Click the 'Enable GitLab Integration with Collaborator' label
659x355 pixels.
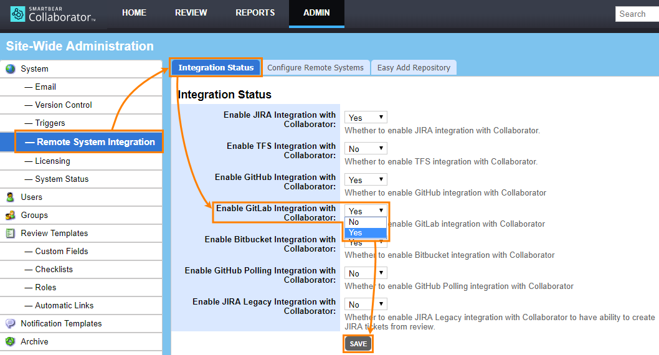(276, 212)
